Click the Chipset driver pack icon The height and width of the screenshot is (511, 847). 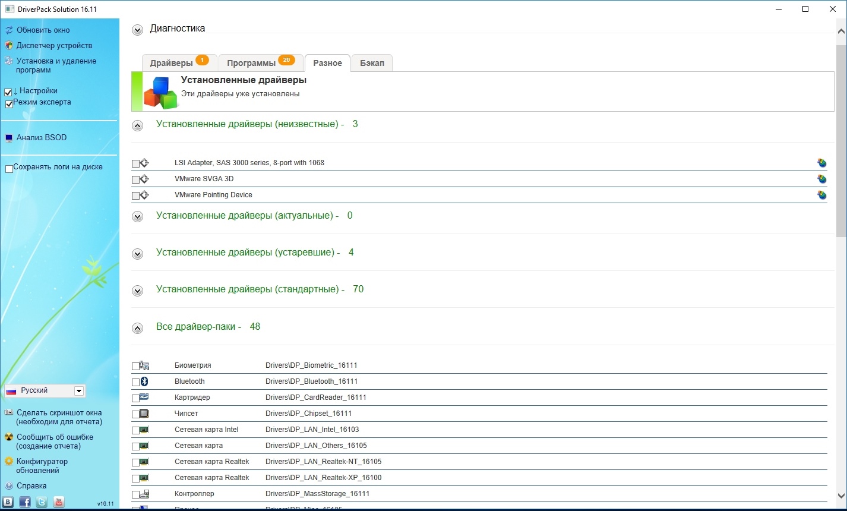144,414
